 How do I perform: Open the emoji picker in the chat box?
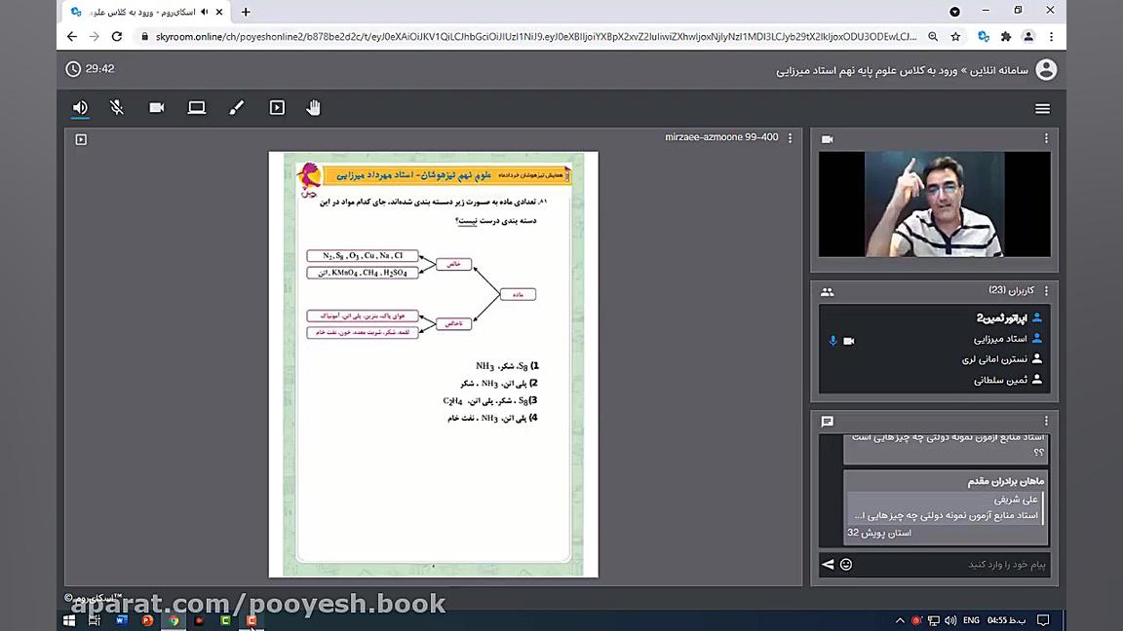tap(845, 564)
